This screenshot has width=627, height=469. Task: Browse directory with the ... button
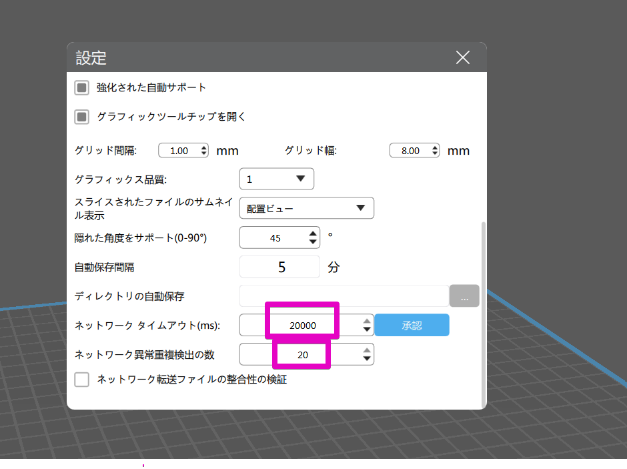pyautogui.click(x=464, y=296)
